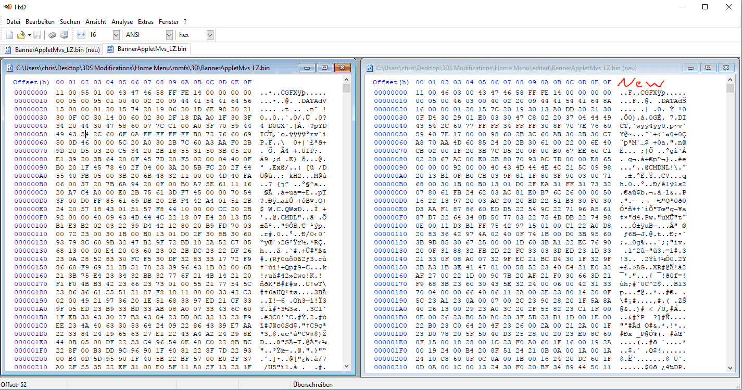Screen dimensions: 743x390
Task: Click the bytes-per-row width icon
Action: pos(81,35)
